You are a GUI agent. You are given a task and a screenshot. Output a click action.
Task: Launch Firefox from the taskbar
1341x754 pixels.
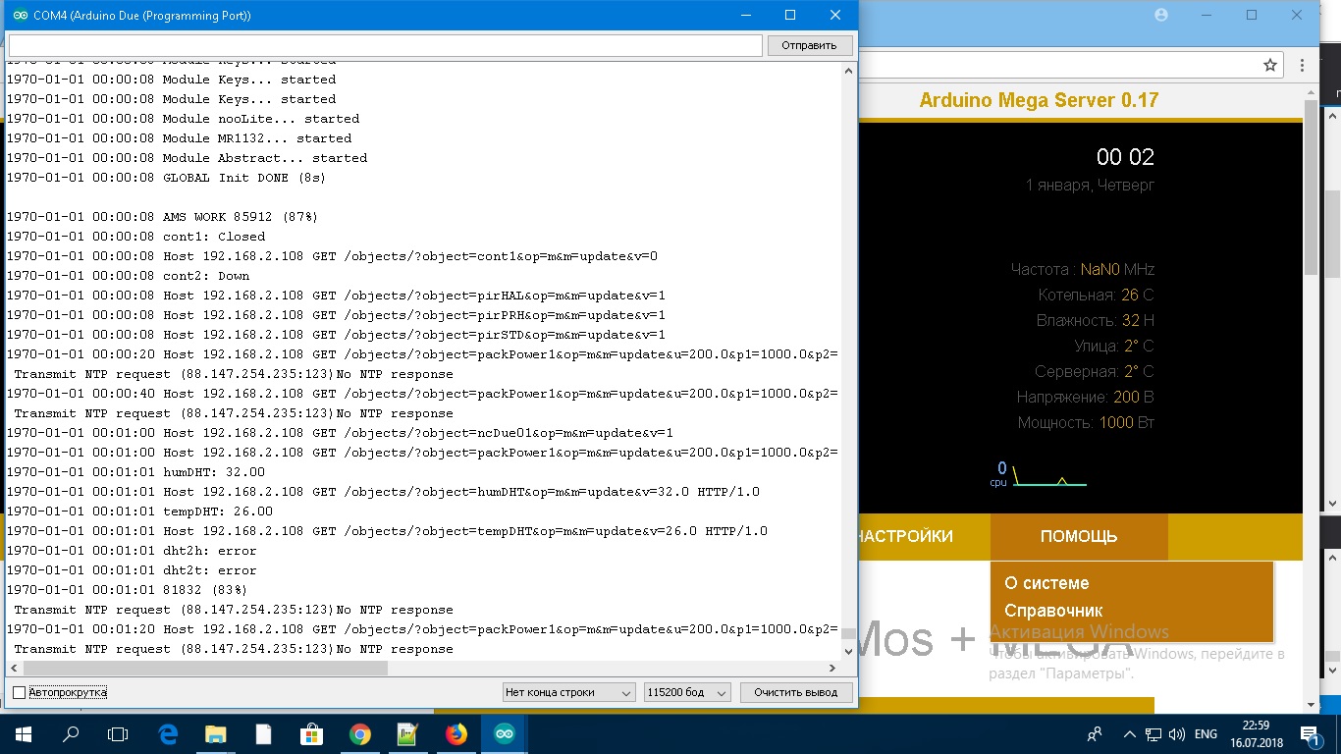(x=456, y=733)
